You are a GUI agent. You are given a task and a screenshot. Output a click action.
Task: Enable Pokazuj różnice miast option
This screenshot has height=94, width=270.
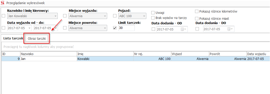tap(197, 18)
